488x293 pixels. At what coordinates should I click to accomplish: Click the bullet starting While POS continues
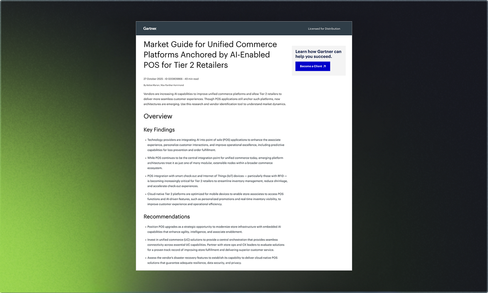(x=215, y=163)
